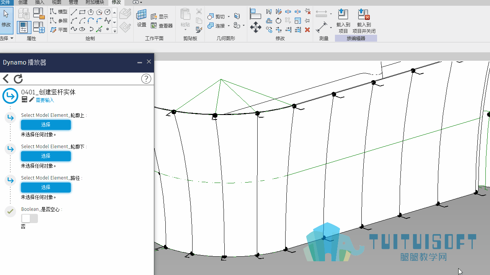490x275 pixels.
Task: Toggle the Boolean_是否空心 switch
Action: click(29, 218)
